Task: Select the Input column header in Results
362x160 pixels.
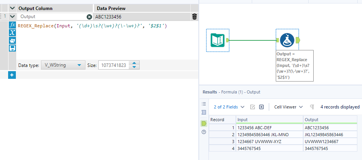Action: pos(270,120)
